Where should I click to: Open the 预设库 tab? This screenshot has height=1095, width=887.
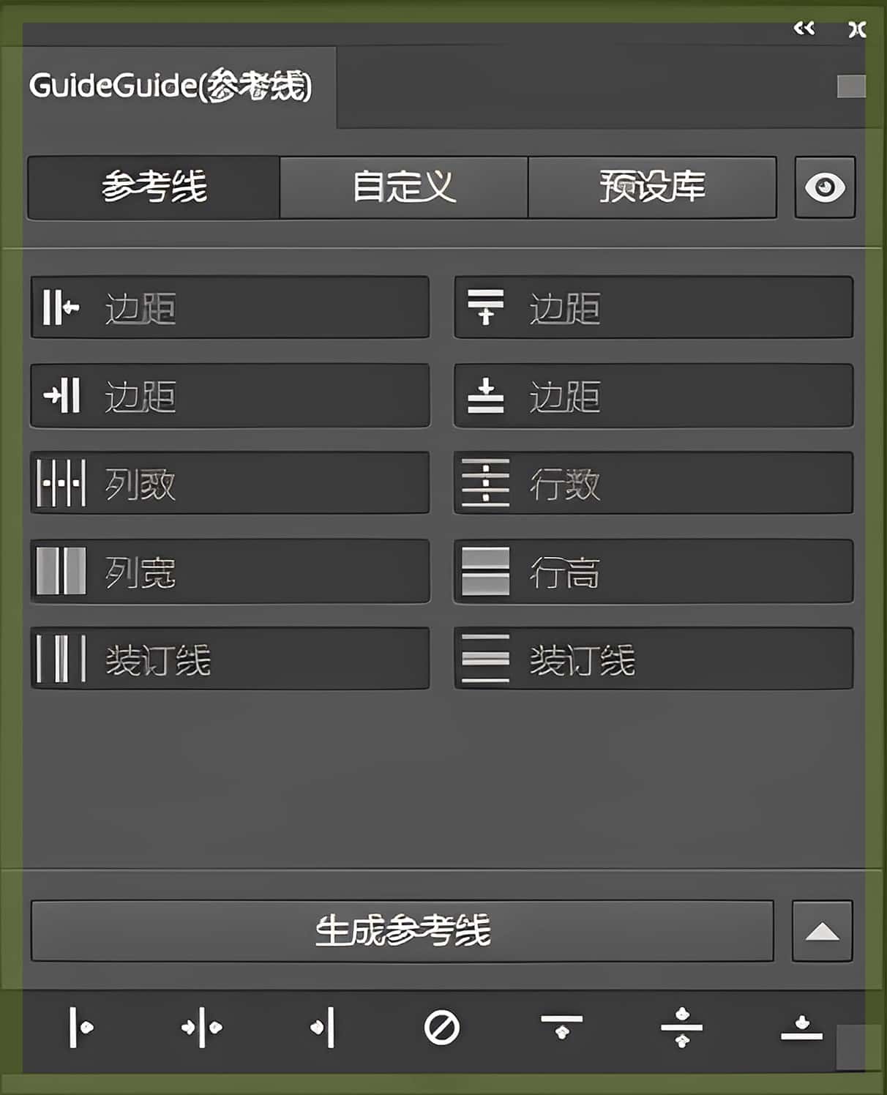click(x=652, y=187)
